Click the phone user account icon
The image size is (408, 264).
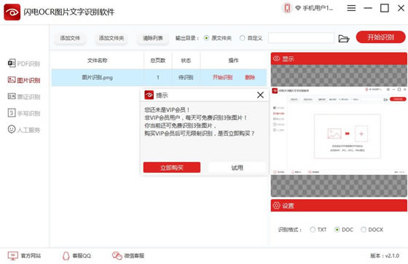pos(287,8)
